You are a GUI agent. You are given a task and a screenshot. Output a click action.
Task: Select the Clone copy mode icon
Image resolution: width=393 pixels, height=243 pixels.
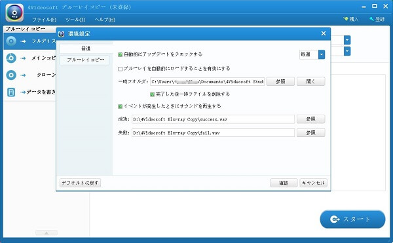tap(11, 75)
